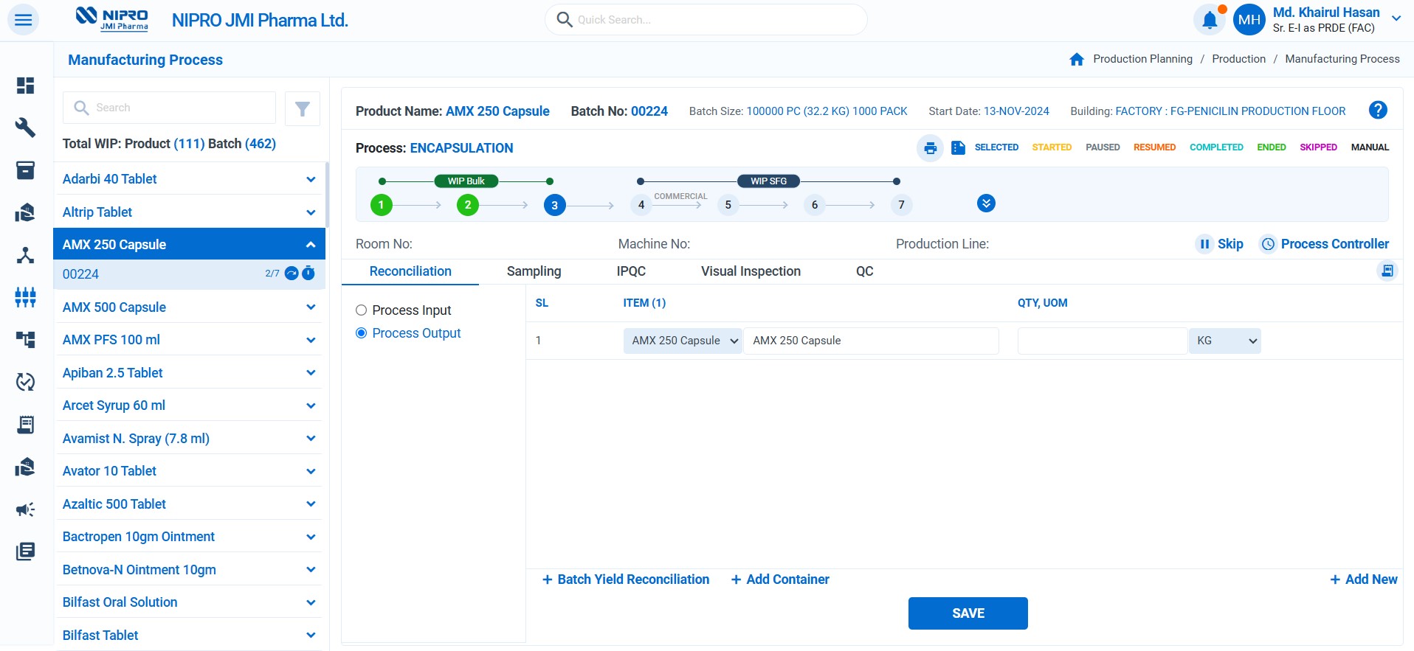This screenshot has height=651, width=1414.
Task: Select the Process Input radio button
Action: pyautogui.click(x=362, y=310)
